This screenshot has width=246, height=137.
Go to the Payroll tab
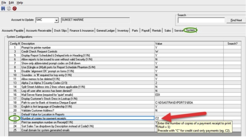145,30
